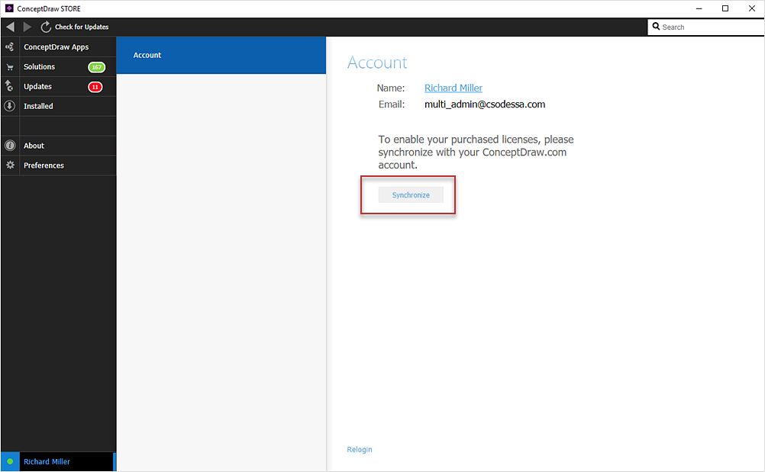Close the ConceptDraw STORE window
Screen dimensions: 765x472
pyautogui.click(x=751, y=8)
